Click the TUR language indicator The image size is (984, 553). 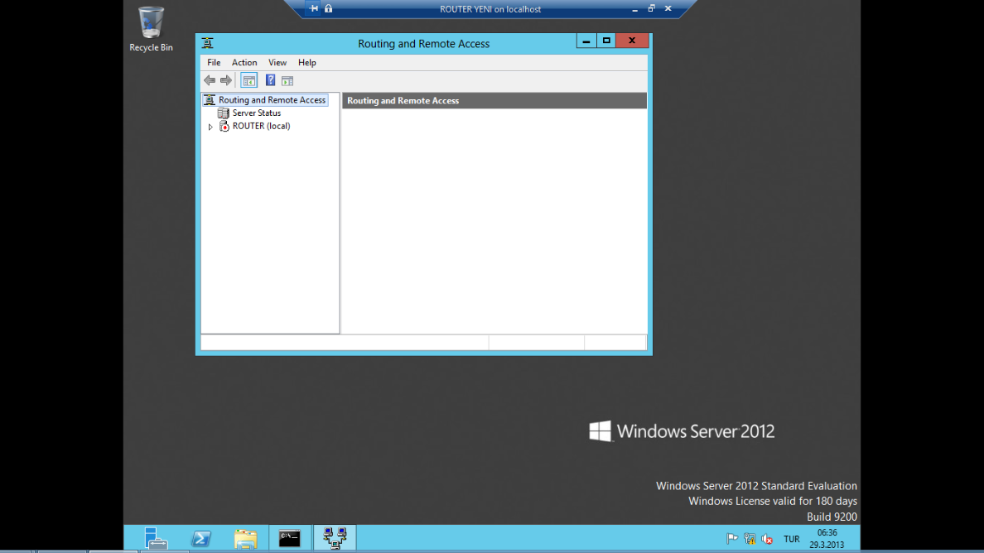[791, 539]
